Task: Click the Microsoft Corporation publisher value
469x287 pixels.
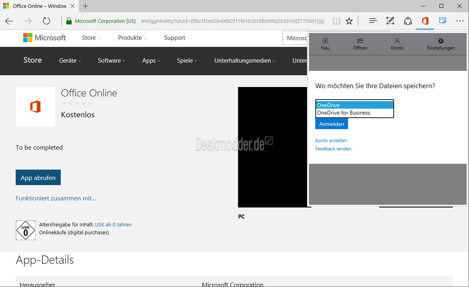Action: click(233, 284)
